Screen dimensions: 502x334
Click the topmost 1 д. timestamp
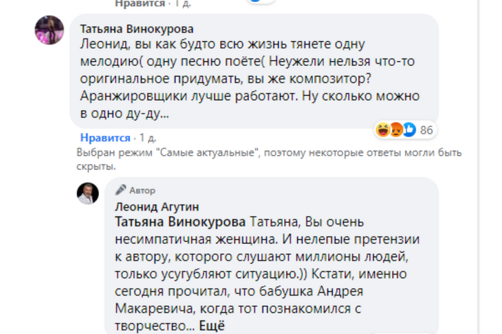pyautogui.click(x=182, y=3)
